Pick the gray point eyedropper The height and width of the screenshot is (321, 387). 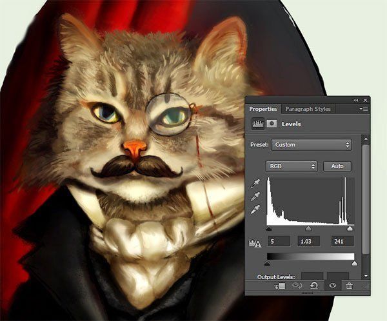(255, 197)
